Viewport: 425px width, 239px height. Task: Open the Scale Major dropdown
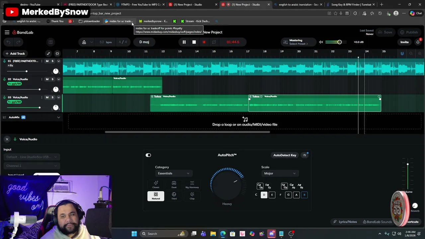[280, 173]
